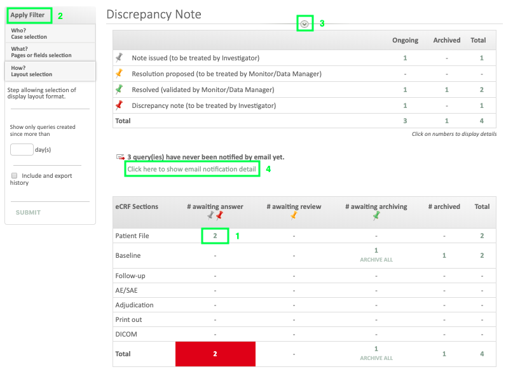The width and height of the screenshot is (506, 381).
Task: Click the Apply Filter panel header
Action: click(x=28, y=15)
